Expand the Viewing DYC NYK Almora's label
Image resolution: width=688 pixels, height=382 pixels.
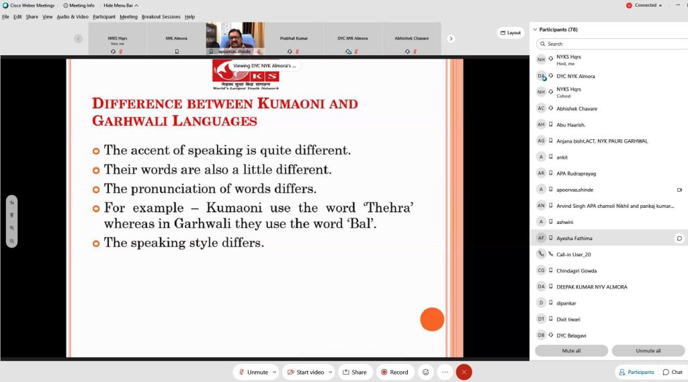click(264, 65)
